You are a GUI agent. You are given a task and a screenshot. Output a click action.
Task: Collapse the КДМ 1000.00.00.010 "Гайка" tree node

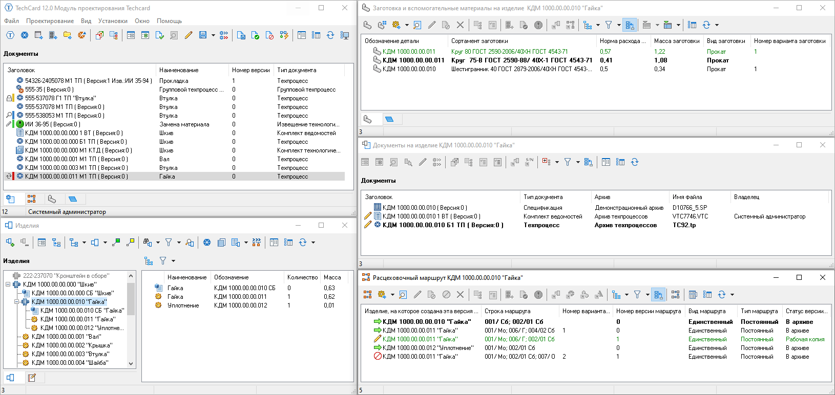[16, 302]
